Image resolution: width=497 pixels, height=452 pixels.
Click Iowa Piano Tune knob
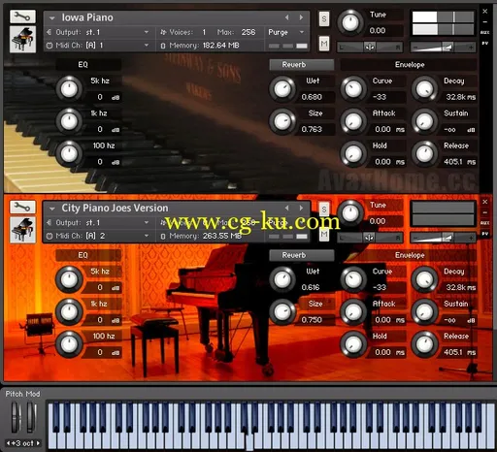coord(350,22)
